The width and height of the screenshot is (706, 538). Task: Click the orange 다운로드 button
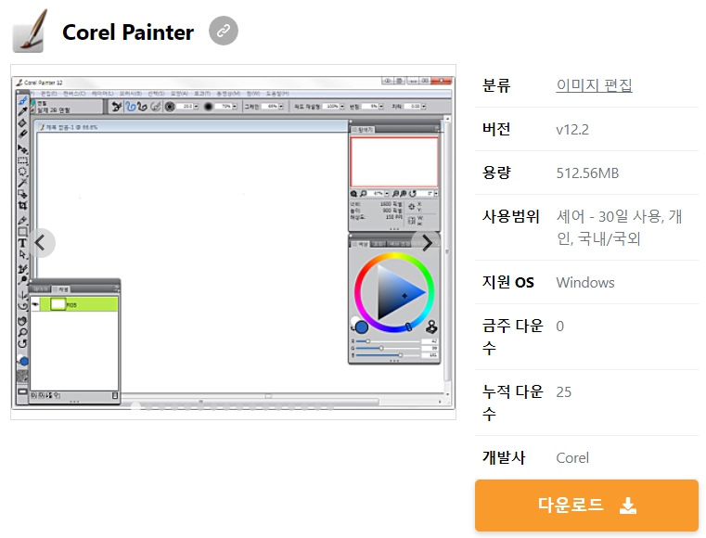click(586, 506)
